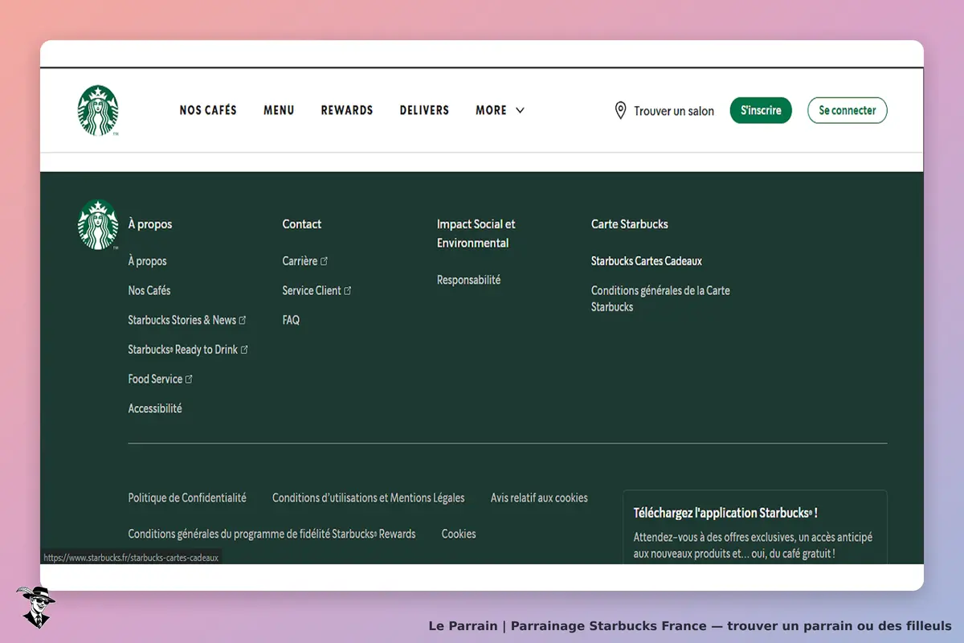Open the MENU navigation item
This screenshot has width=964, height=643.
click(x=279, y=110)
